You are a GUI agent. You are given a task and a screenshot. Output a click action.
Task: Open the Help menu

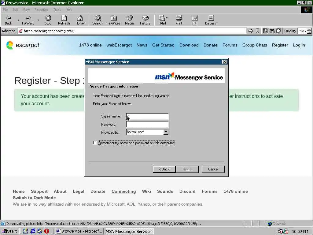pos(69,9)
